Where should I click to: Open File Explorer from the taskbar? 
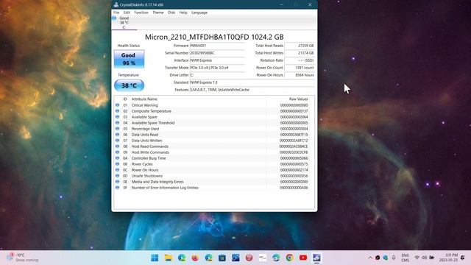click(169, 258)
